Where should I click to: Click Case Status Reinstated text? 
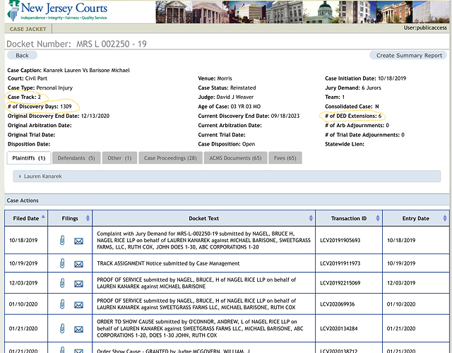pos(227,88)
